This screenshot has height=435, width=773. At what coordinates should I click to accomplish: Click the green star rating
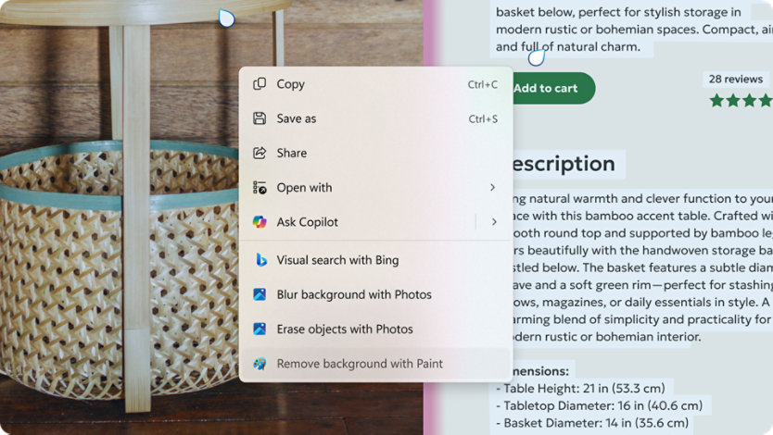[741, 101]
